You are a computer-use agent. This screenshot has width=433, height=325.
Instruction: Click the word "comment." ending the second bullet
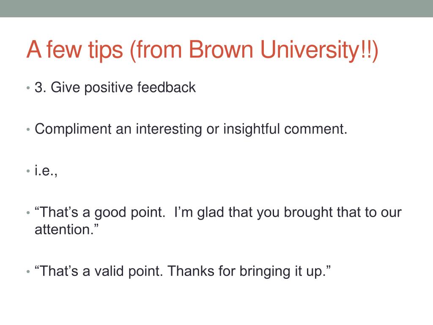coord(315,129)
